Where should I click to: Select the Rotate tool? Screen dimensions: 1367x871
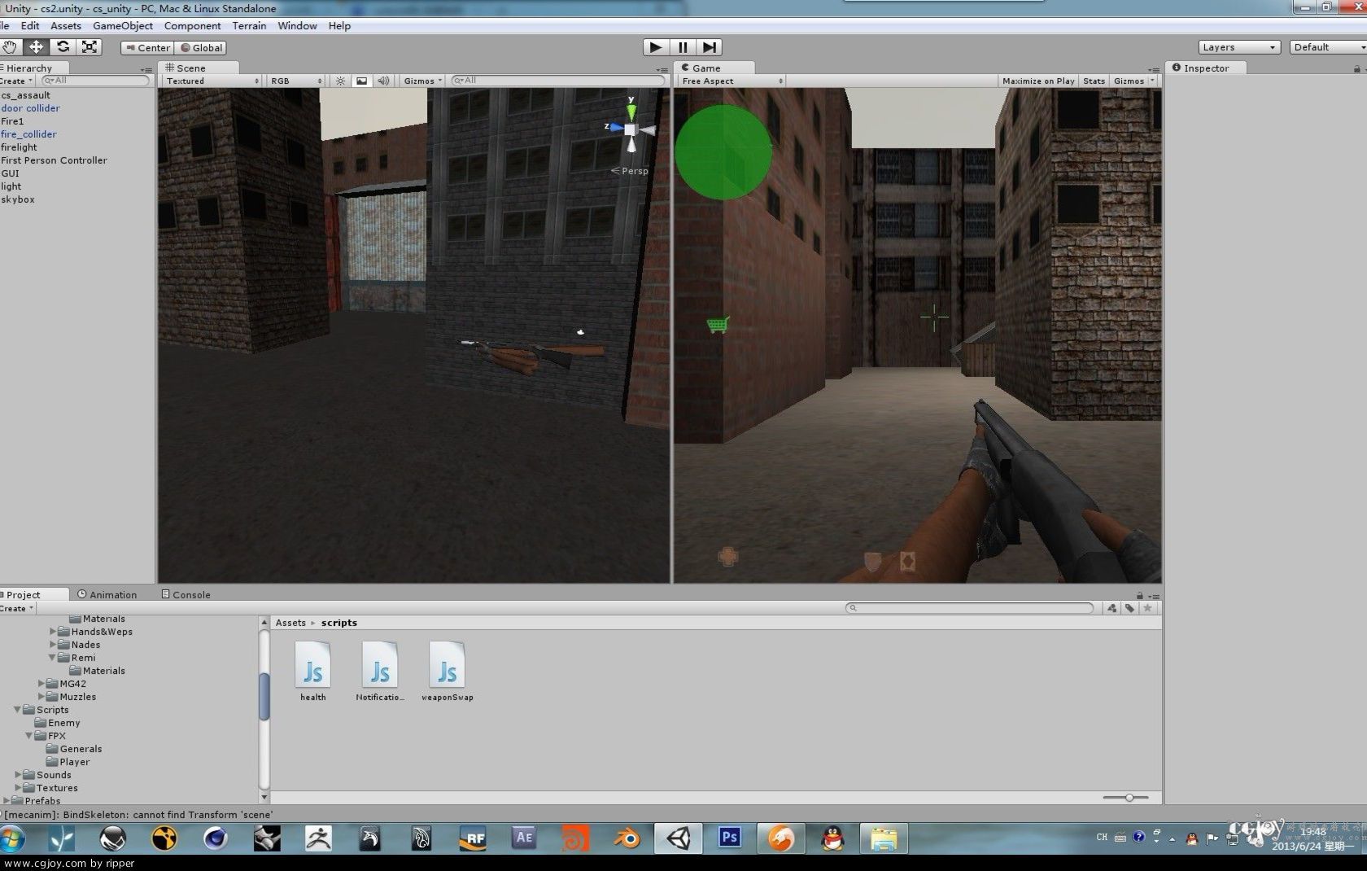tap(63, 47)
